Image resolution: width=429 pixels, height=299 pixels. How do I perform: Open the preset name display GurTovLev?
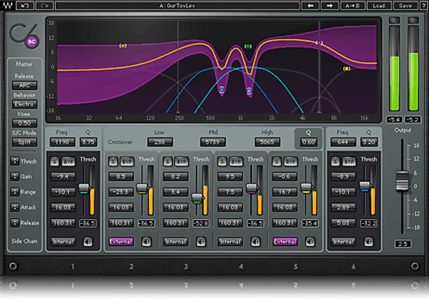(177, 6)
